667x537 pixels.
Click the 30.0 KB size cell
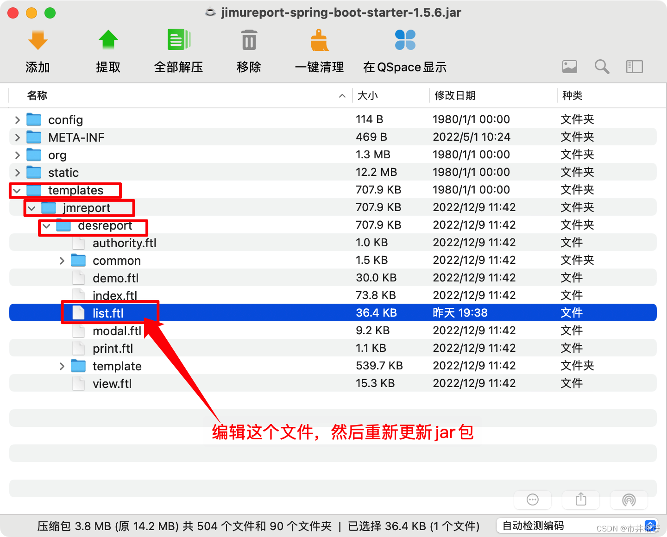coord(376,278)
